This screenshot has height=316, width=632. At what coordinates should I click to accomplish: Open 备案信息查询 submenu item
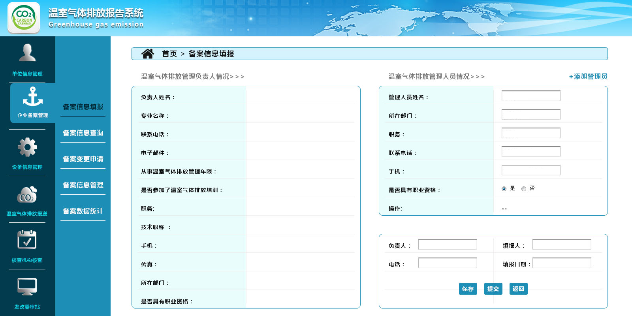pos(83,133)
